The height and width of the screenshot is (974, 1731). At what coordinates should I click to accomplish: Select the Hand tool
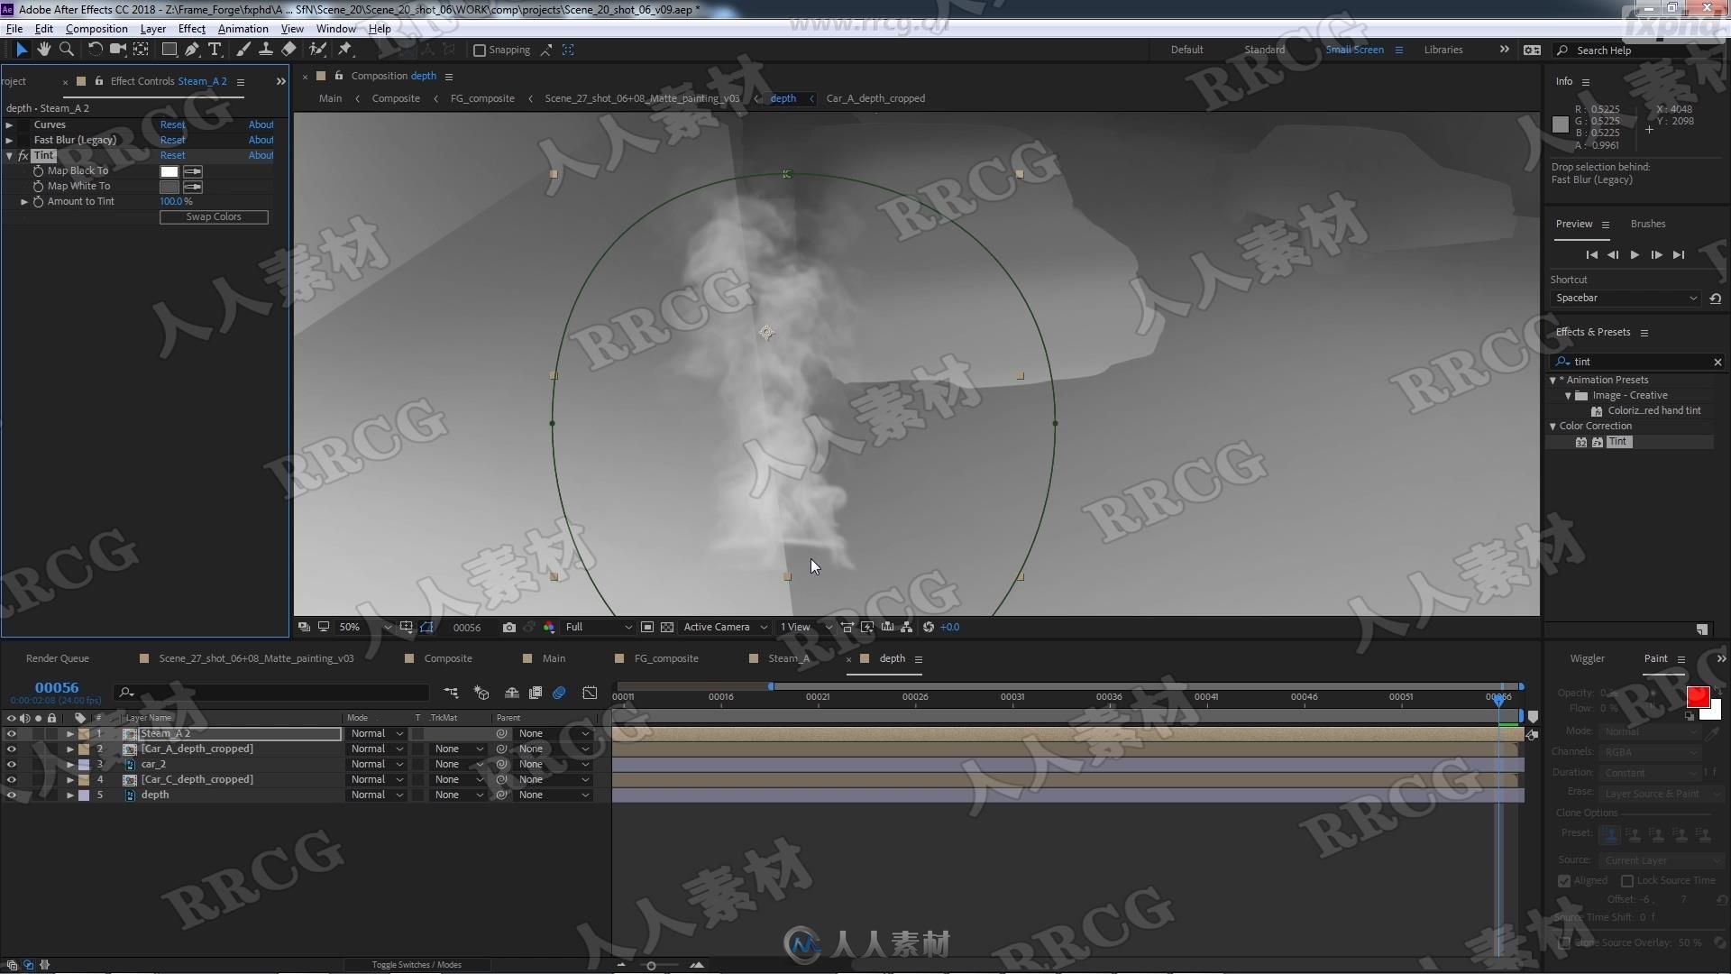click(x=43, y=50)
